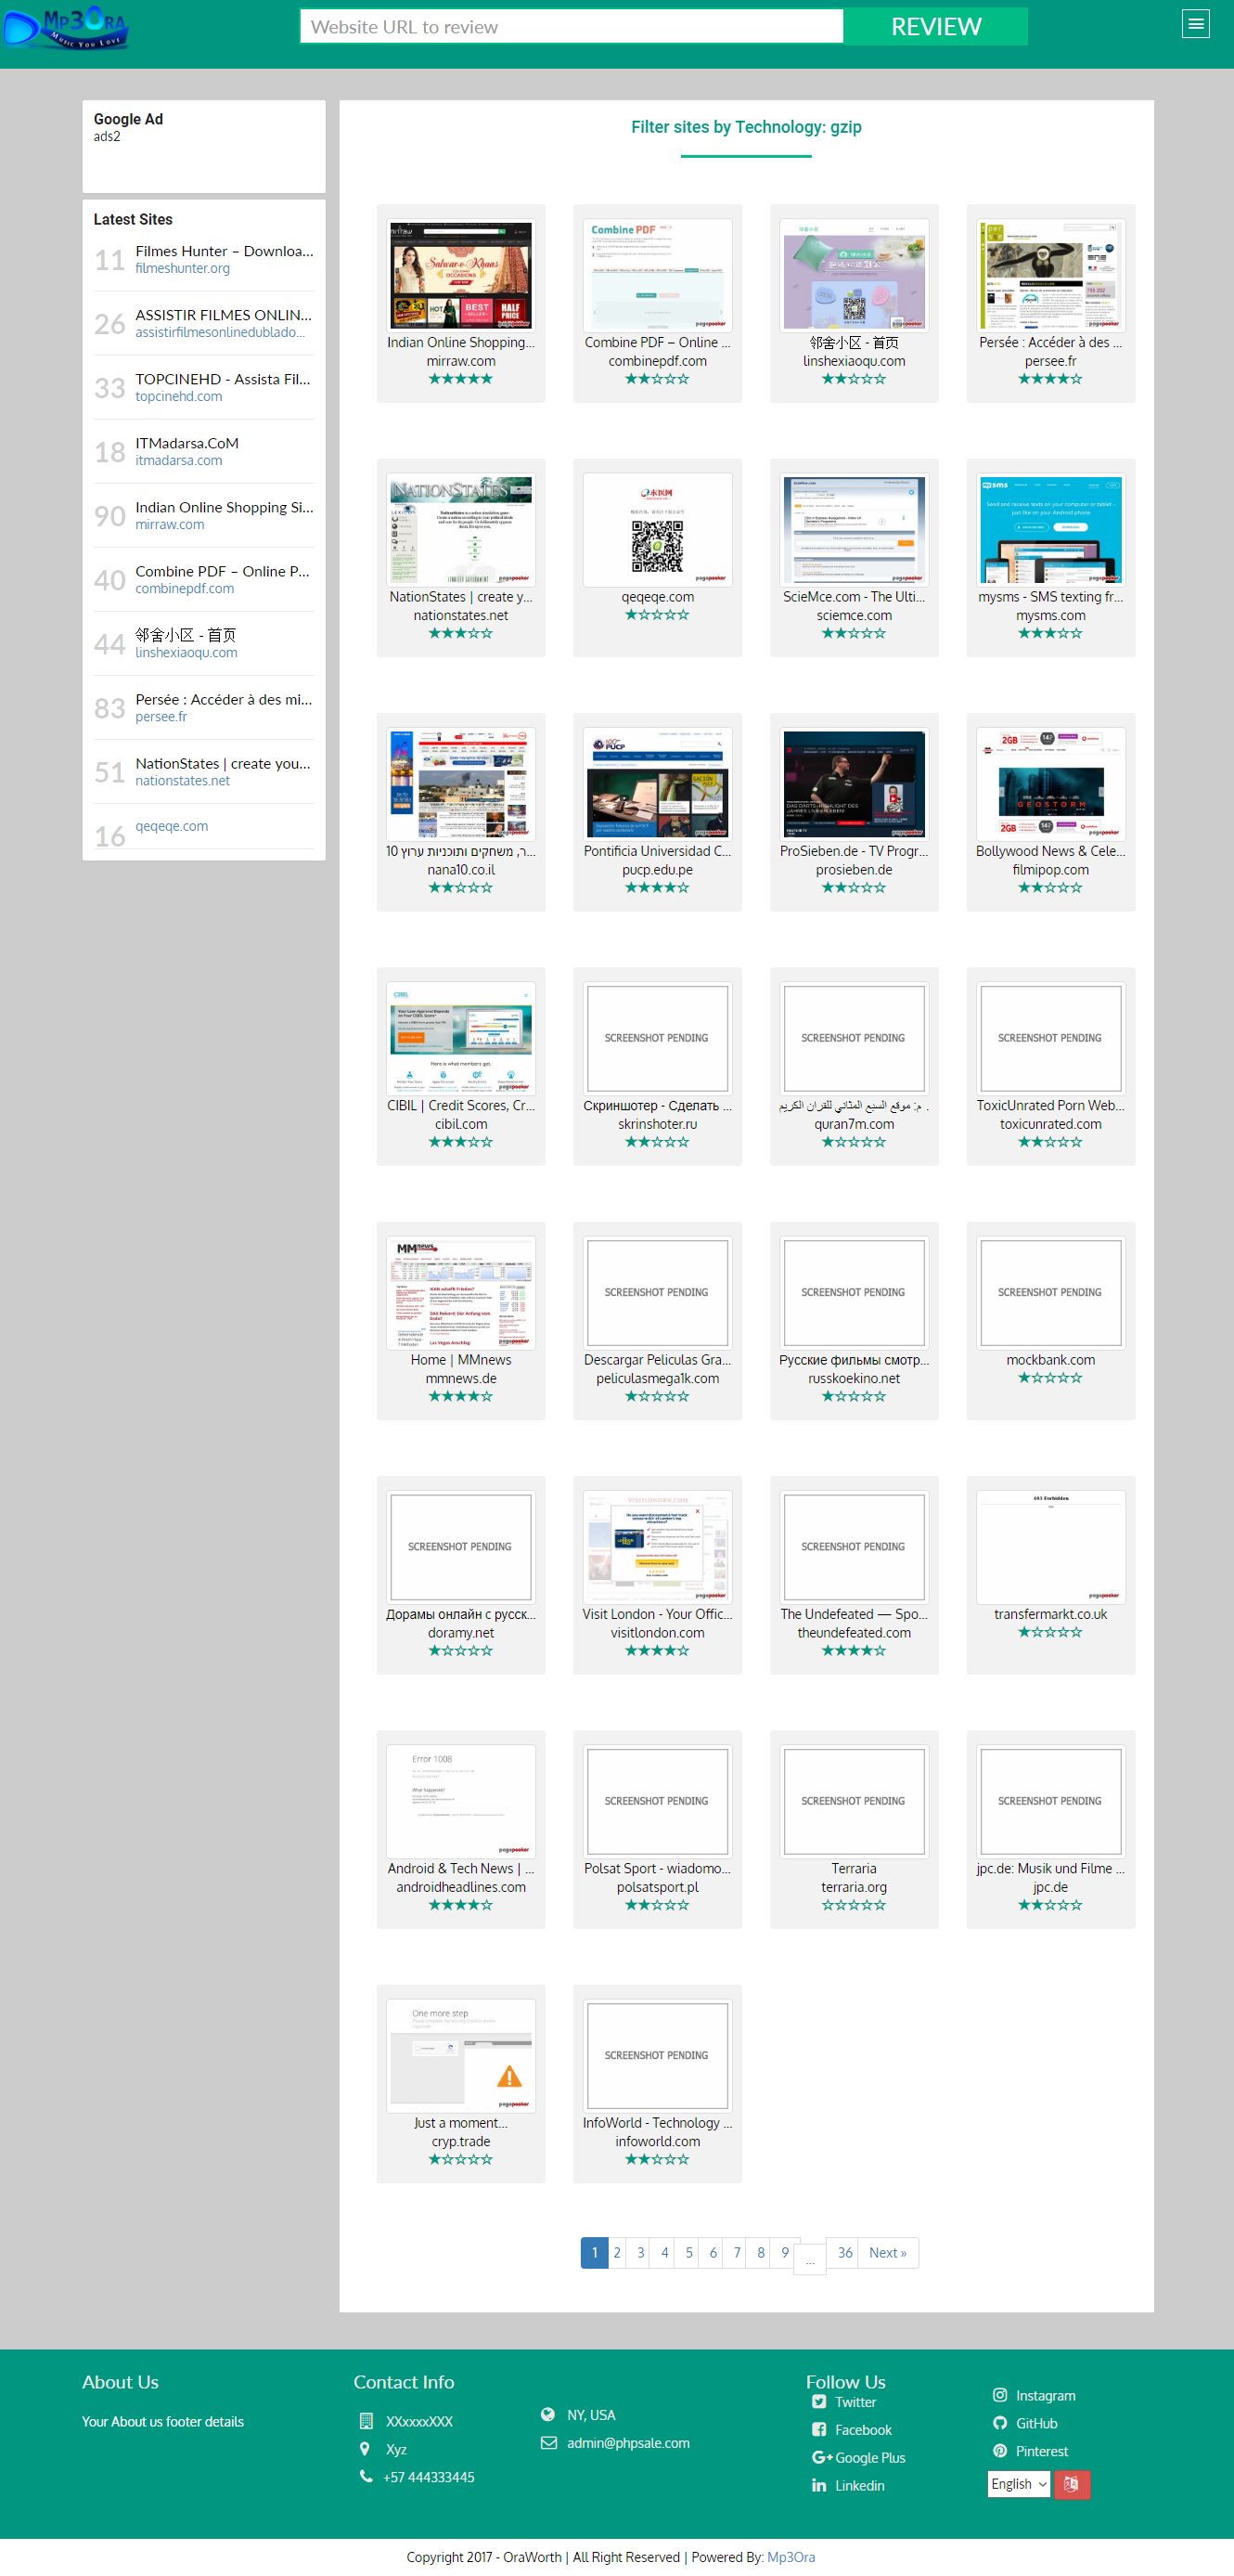The image size is (1234, 2576).
Task: Click the transfermarkt.co.uk domain text
Action: pos(1050,1614)
